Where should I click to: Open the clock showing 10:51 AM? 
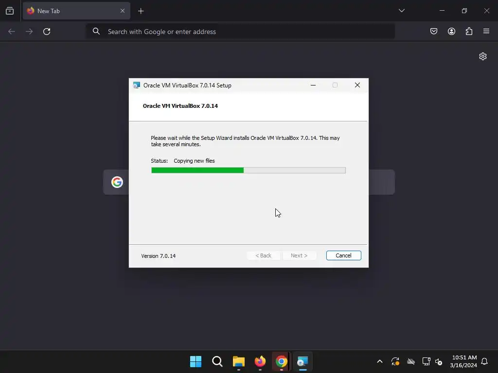point(463,361)
